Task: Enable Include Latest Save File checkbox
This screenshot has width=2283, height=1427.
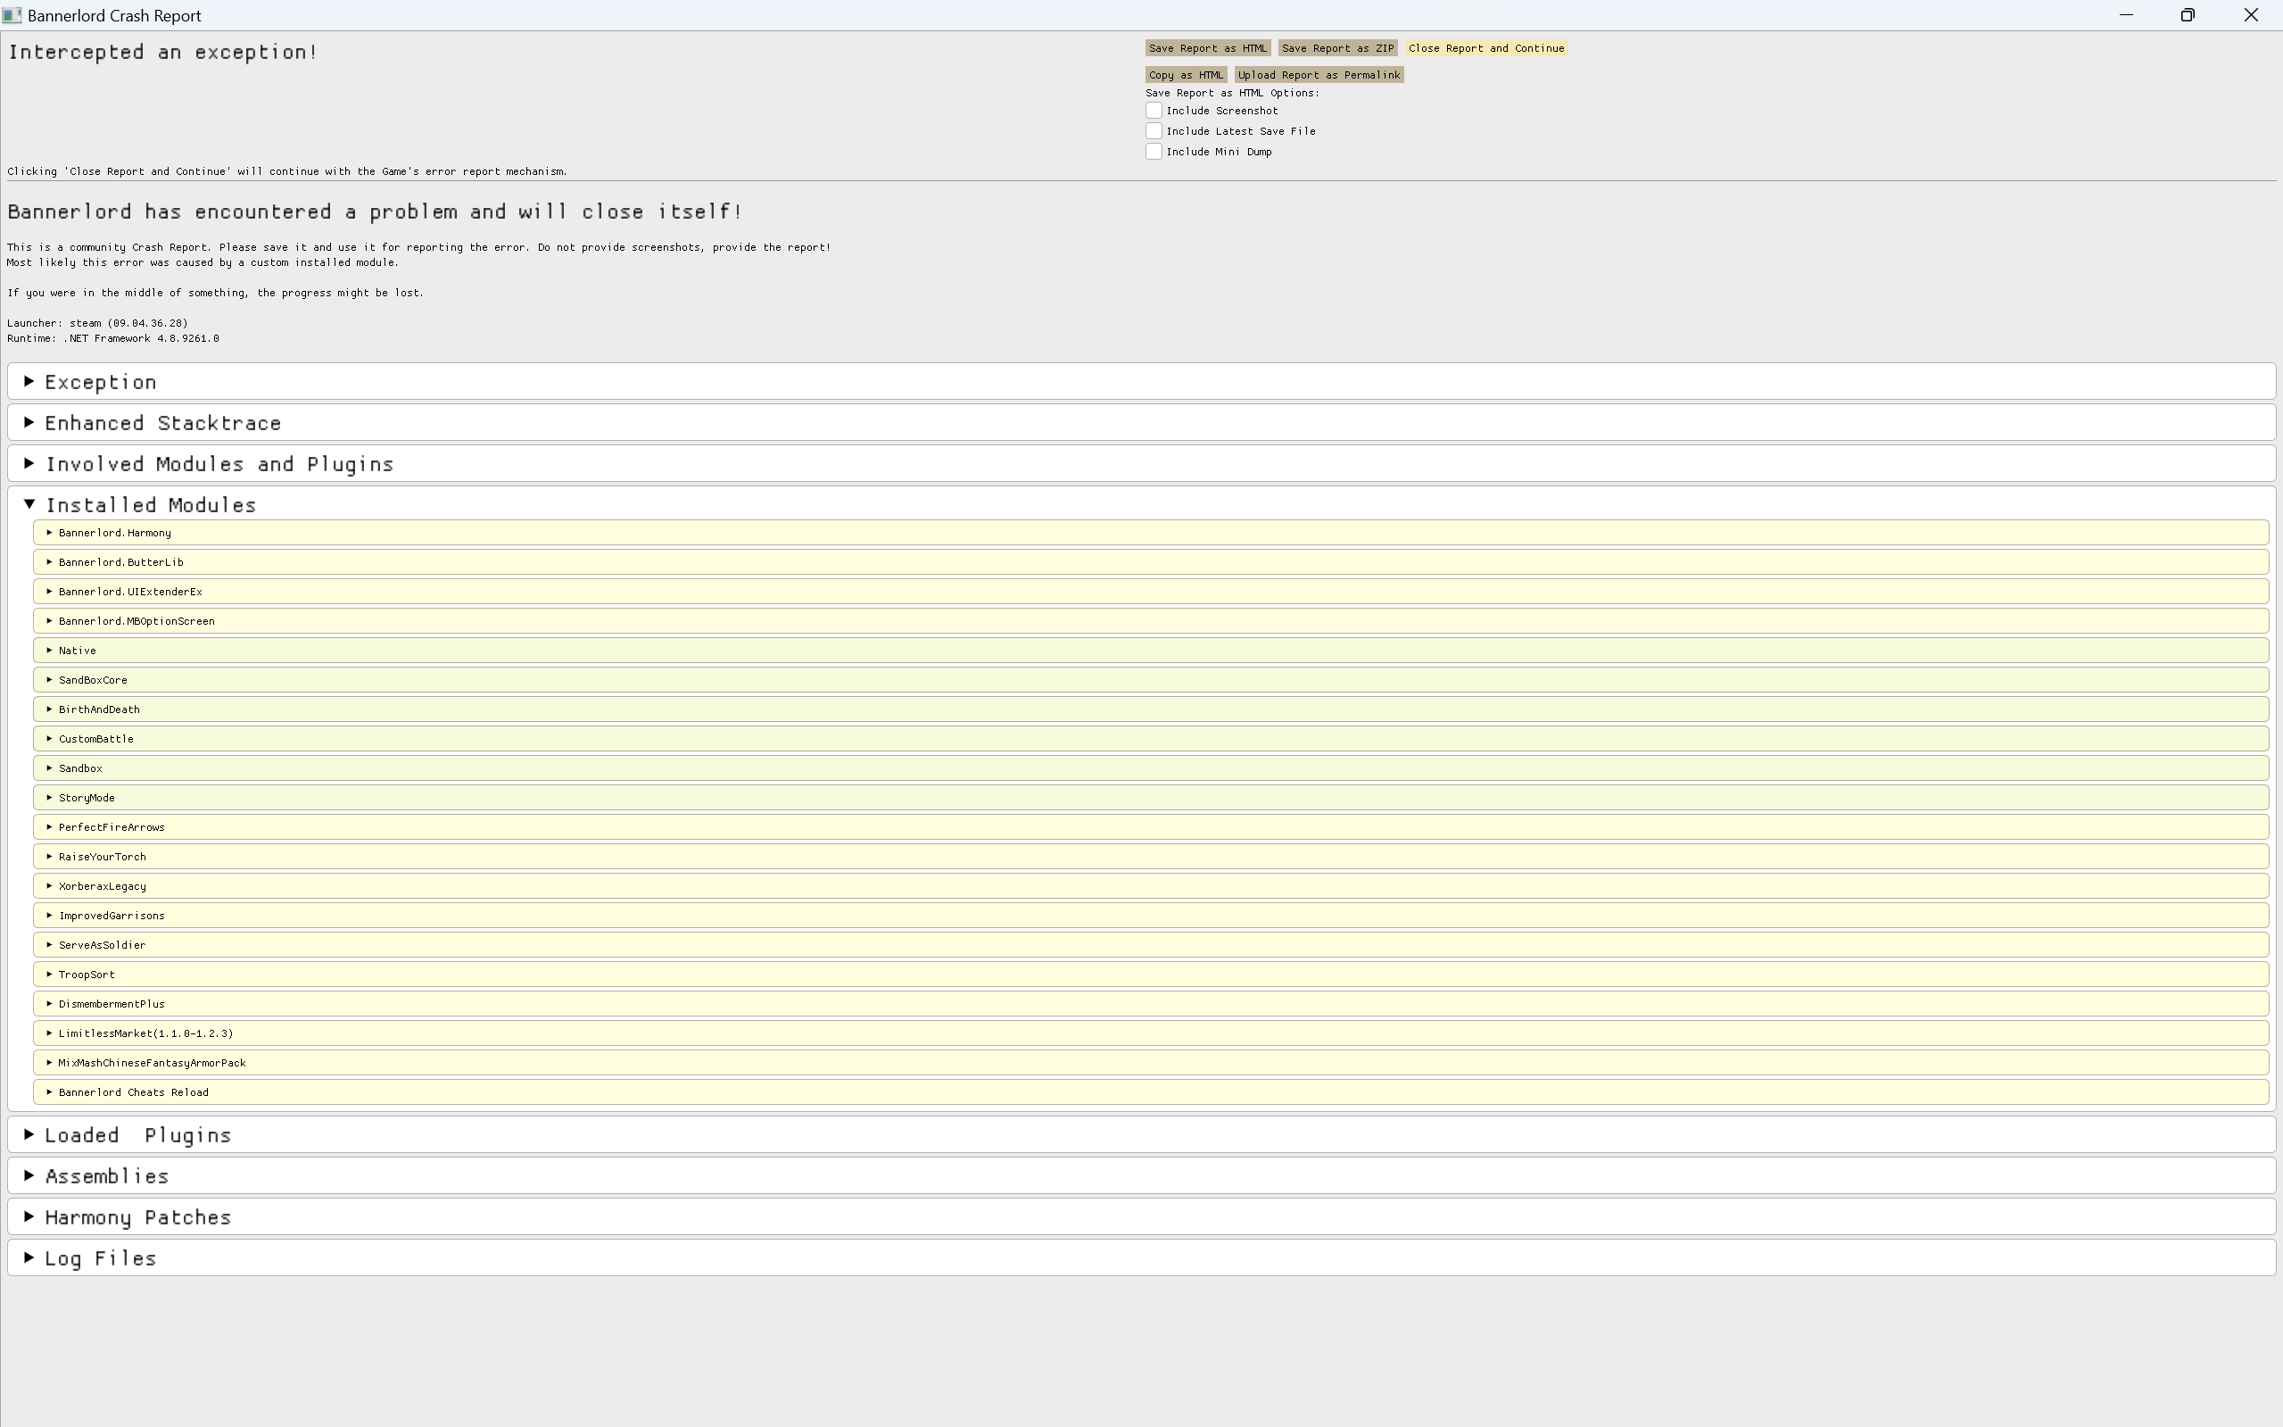Action: point(1153,131)
